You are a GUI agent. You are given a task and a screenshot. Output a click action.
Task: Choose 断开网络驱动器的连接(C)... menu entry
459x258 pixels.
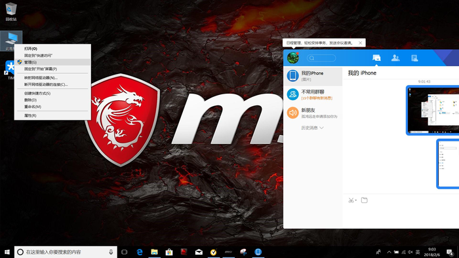pos(46,84)
